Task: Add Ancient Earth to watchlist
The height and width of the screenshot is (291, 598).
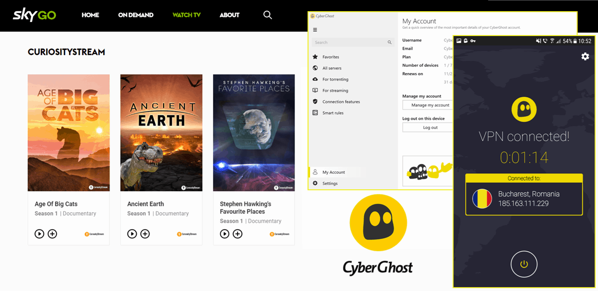Action: click(x=145, y=234)
